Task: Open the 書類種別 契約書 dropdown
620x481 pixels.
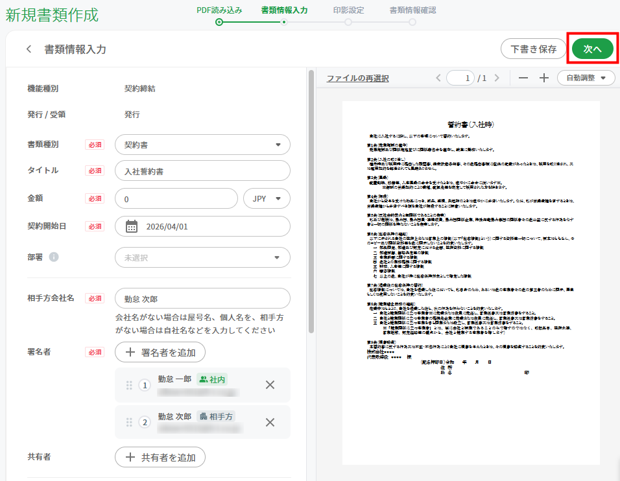Action: 202,145
